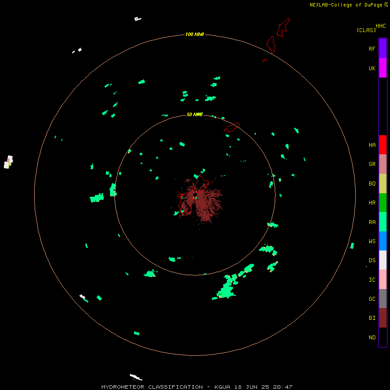Click the BD legend label

372,184
